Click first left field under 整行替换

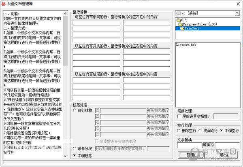96,23
